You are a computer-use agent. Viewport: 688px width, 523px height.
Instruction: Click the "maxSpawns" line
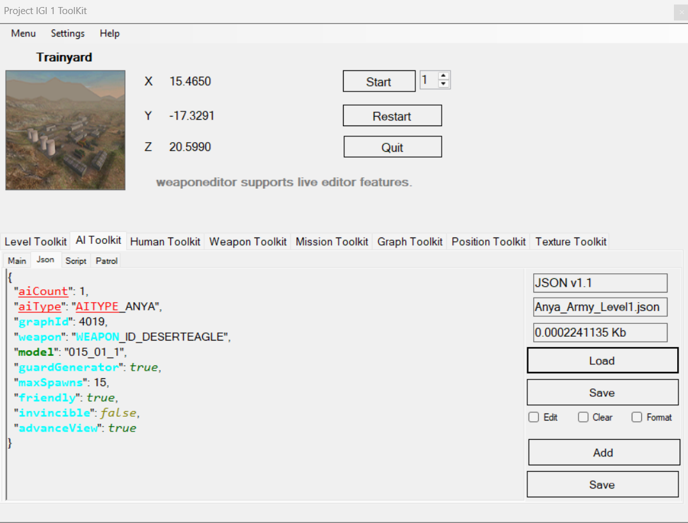click(61, 383)
